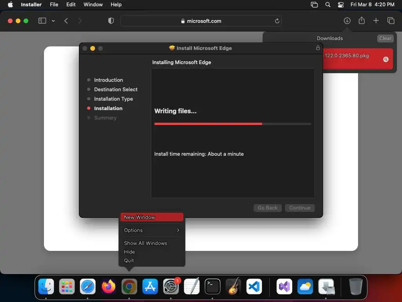Click the 'Install time remaining' text

coord(199,154)
